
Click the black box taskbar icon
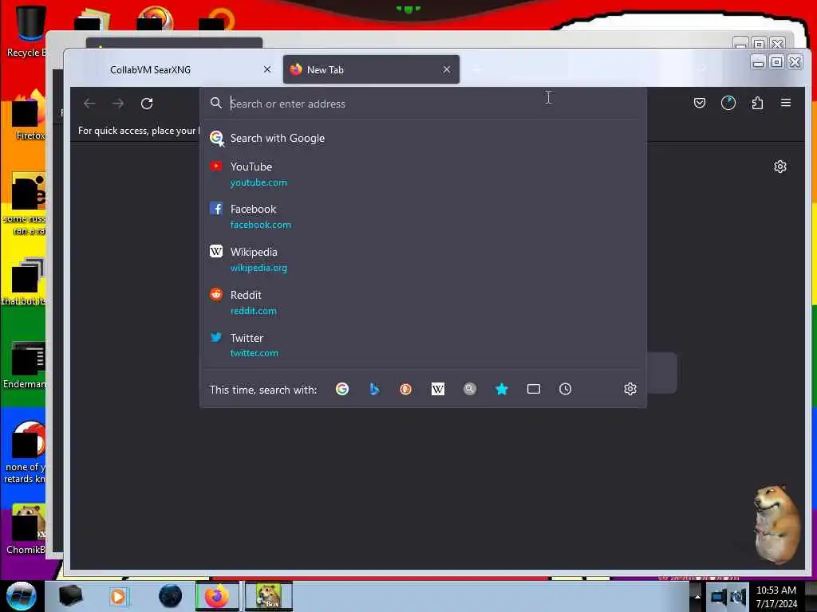(70, 596)
